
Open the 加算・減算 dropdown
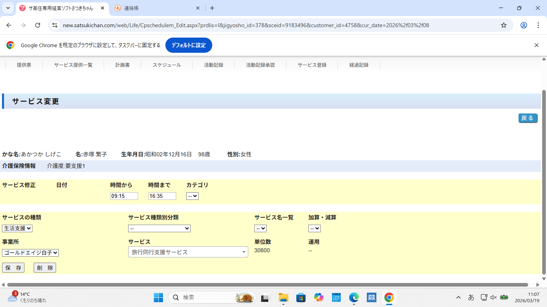pos(314,229)
